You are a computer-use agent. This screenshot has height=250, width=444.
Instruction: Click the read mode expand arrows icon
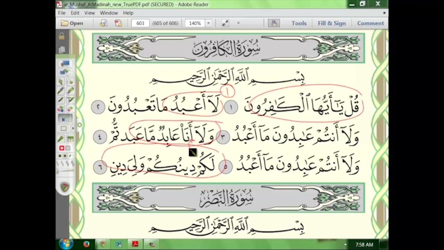(225, 23)
